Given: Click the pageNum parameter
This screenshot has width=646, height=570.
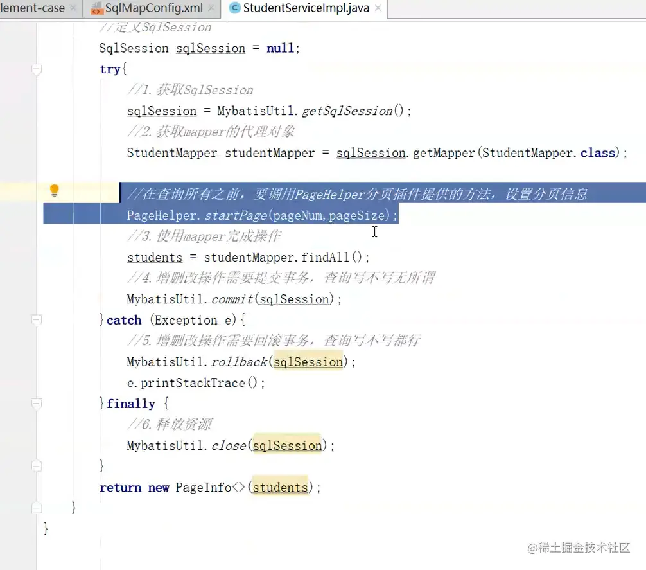Looking at the screenshot, I should pyautogui.click(x=297, y=215).
